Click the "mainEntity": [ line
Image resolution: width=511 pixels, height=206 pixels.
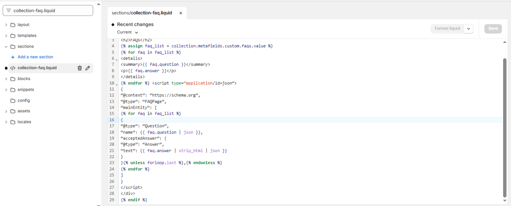[x=139, y=108]
